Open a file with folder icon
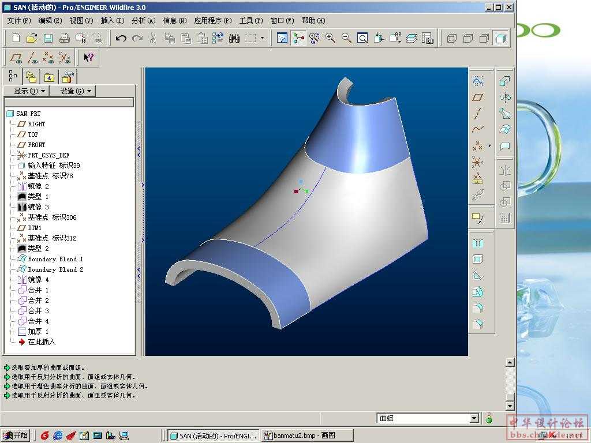Image resolution: width=591 pixels, height=443 pixels. [x=32, y=38]
